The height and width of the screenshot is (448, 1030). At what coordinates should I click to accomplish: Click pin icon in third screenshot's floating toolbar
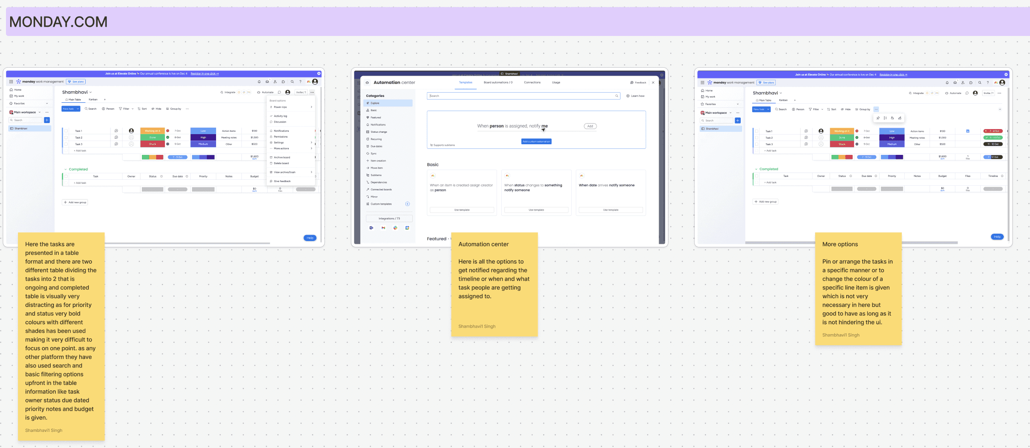click(878, 118)
